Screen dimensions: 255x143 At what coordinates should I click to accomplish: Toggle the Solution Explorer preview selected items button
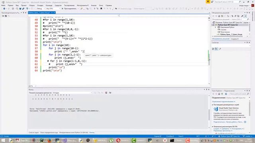[245, 16]
